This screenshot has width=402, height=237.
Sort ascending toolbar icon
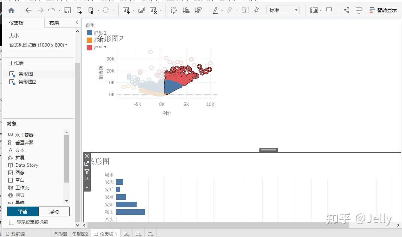(186, 10)
